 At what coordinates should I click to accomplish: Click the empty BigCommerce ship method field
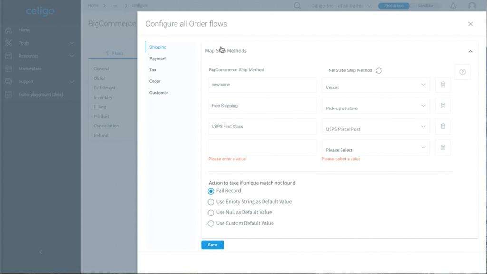[263, 147]
